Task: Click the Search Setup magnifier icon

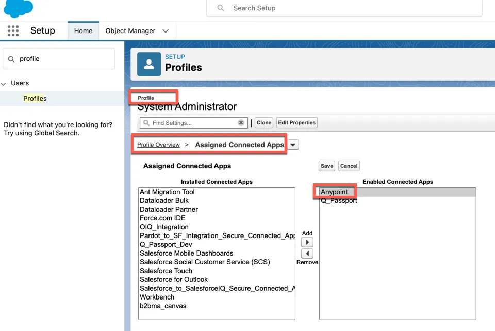Action: click(x=221, y=8)
